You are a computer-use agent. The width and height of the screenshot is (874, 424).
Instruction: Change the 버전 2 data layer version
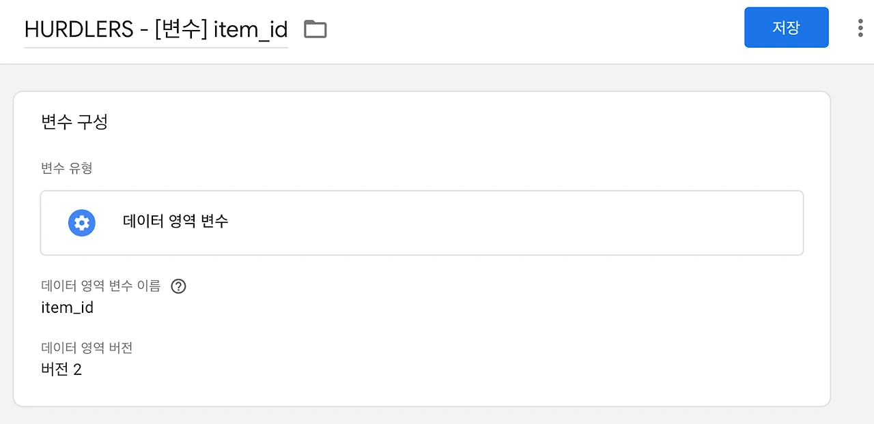[x=61, y=370]
